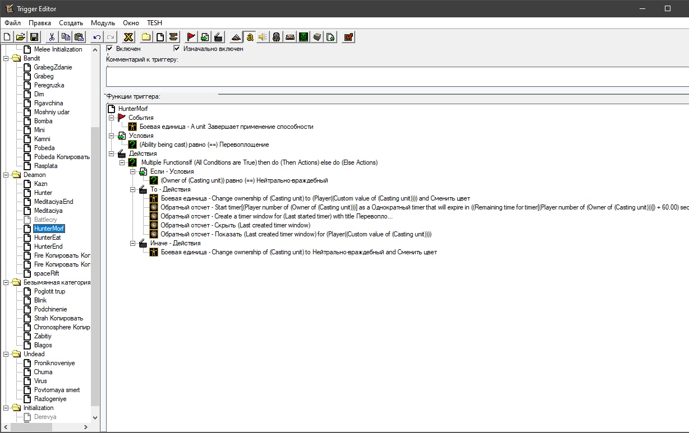Collapse the Иначе - Действия branch

pos(133,243)
